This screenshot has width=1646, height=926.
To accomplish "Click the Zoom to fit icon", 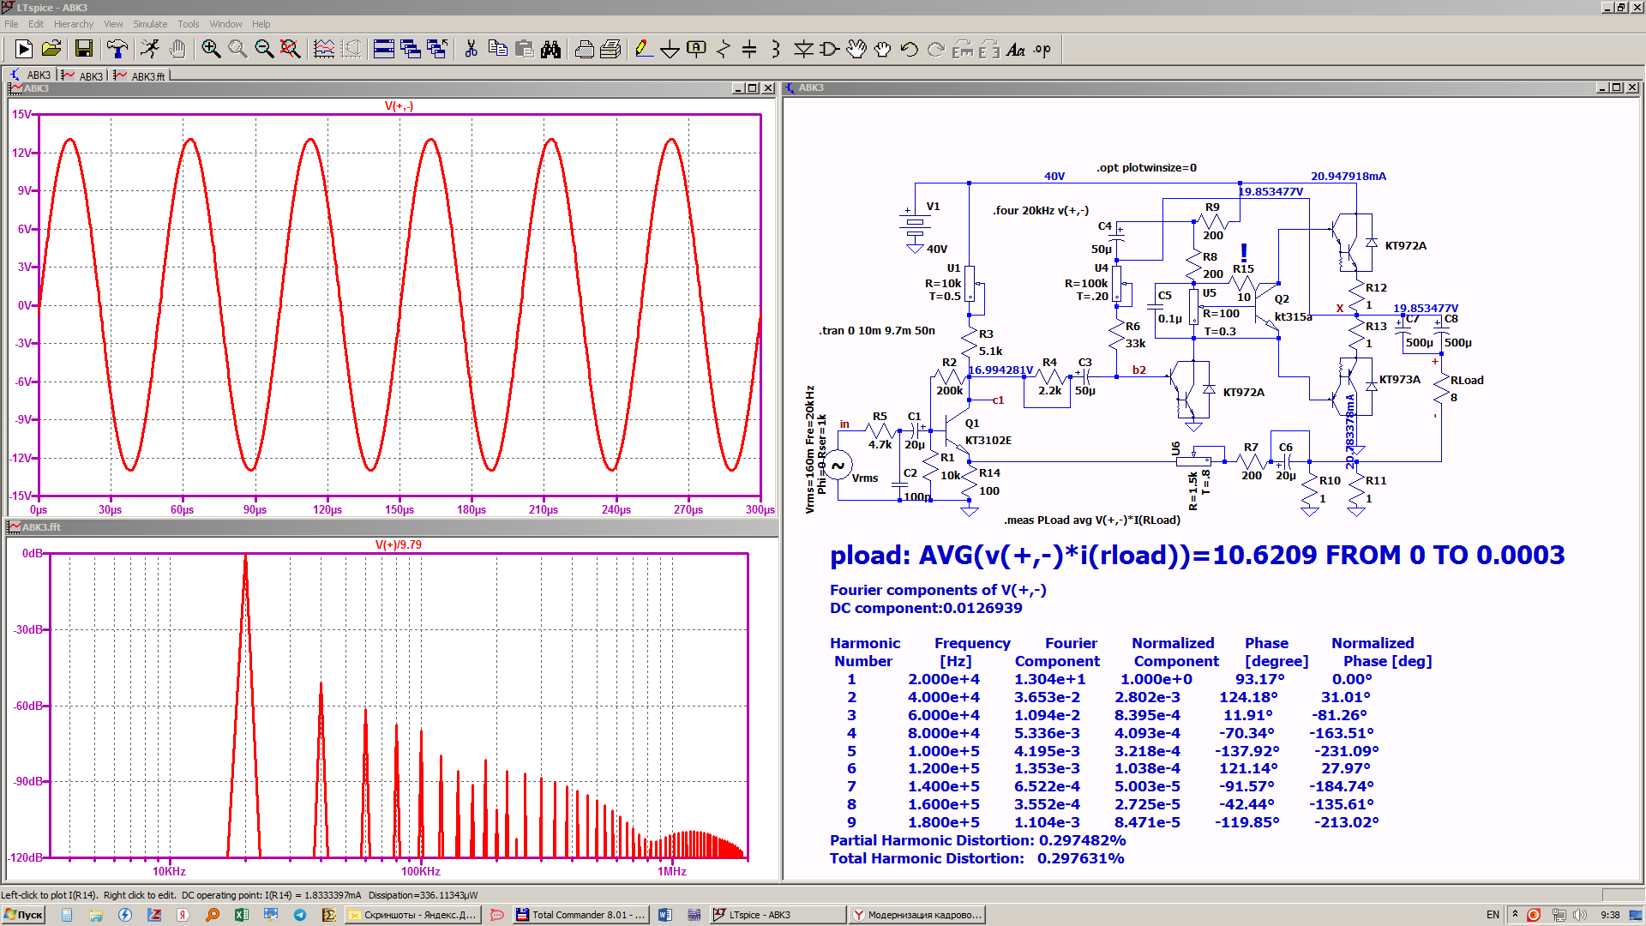I will 291,49.
